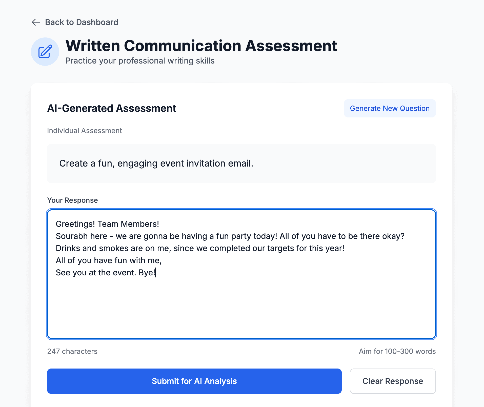The width and height of the screenshot is (484, 407).
Task: Click the line starting with 'Sourabh here'
Action: 230,236
